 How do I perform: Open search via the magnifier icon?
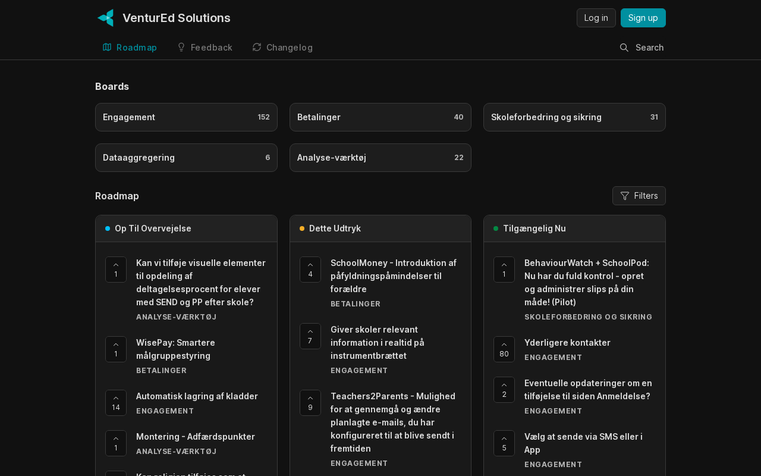coord(624,48)
